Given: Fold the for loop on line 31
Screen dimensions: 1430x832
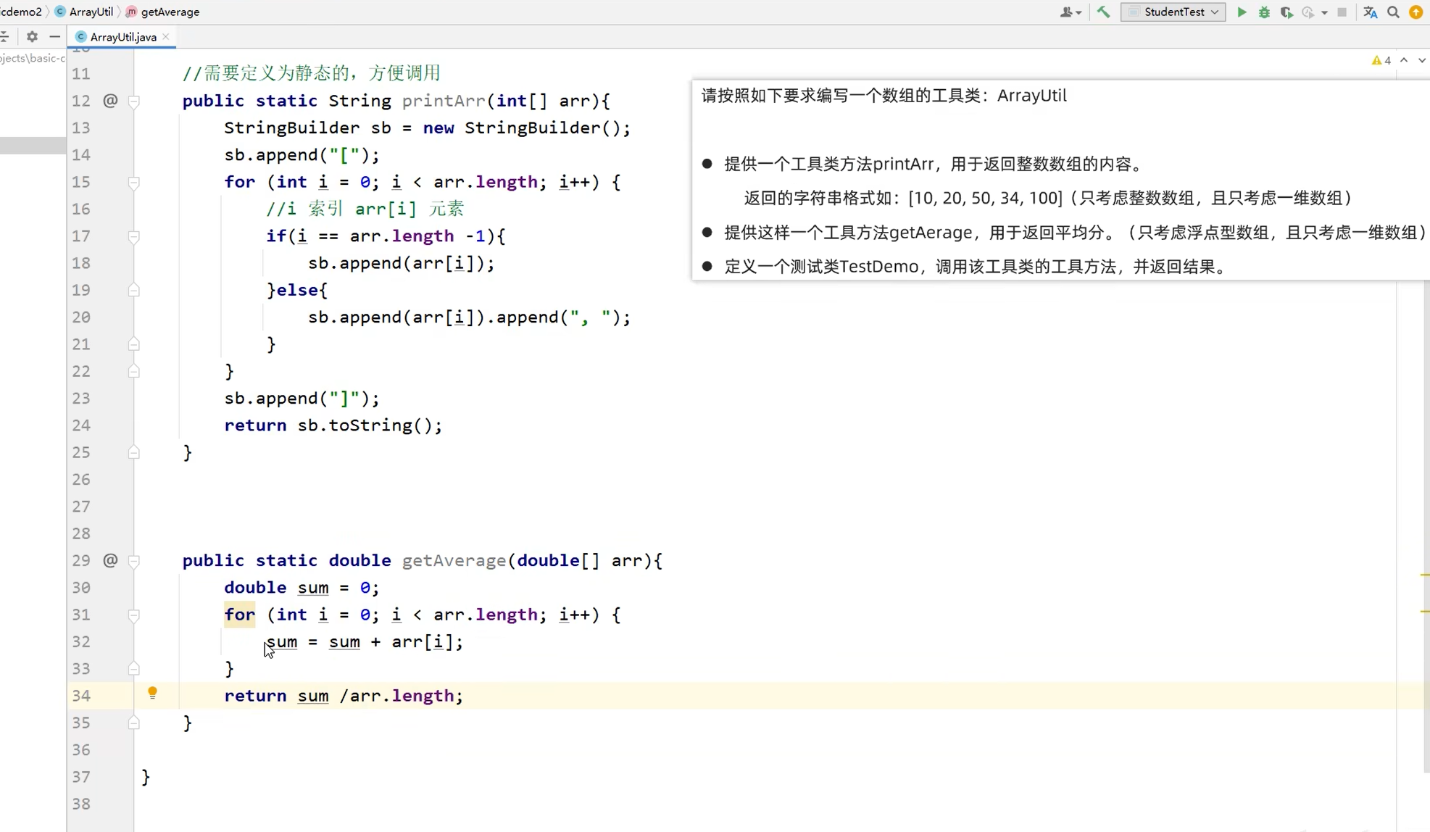Looking at the screenshot, I should point(134,615).
